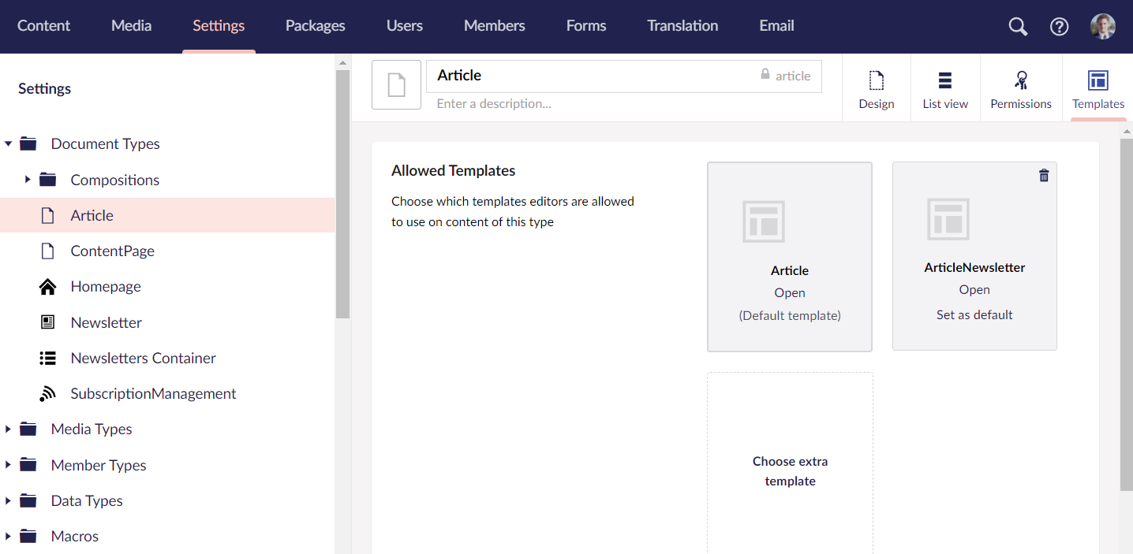Open the Forms section
The image size is (1133, 554).
[x=586, y=26]
